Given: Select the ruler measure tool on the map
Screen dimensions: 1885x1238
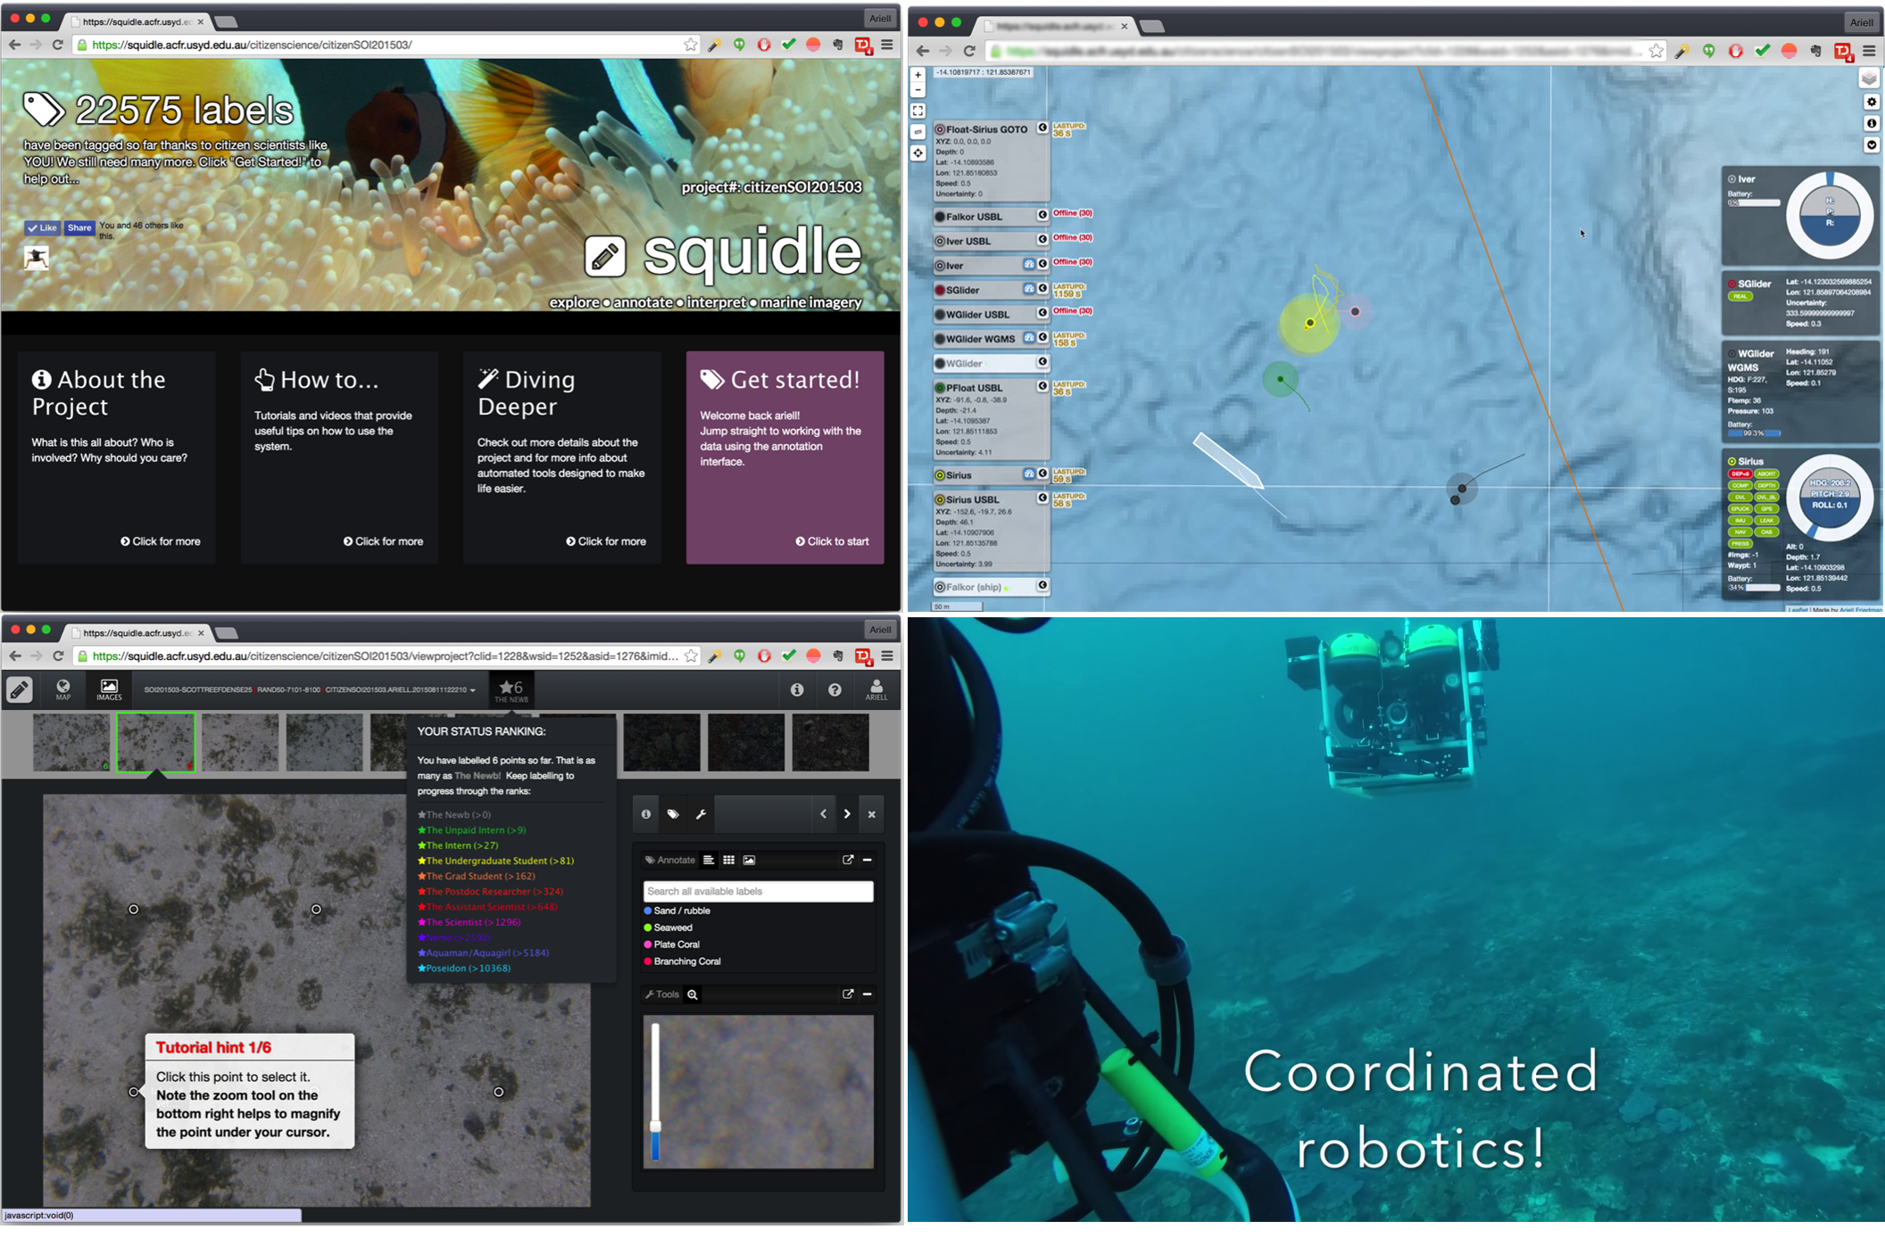Looking at the screenshot, I should pos(918,132).
